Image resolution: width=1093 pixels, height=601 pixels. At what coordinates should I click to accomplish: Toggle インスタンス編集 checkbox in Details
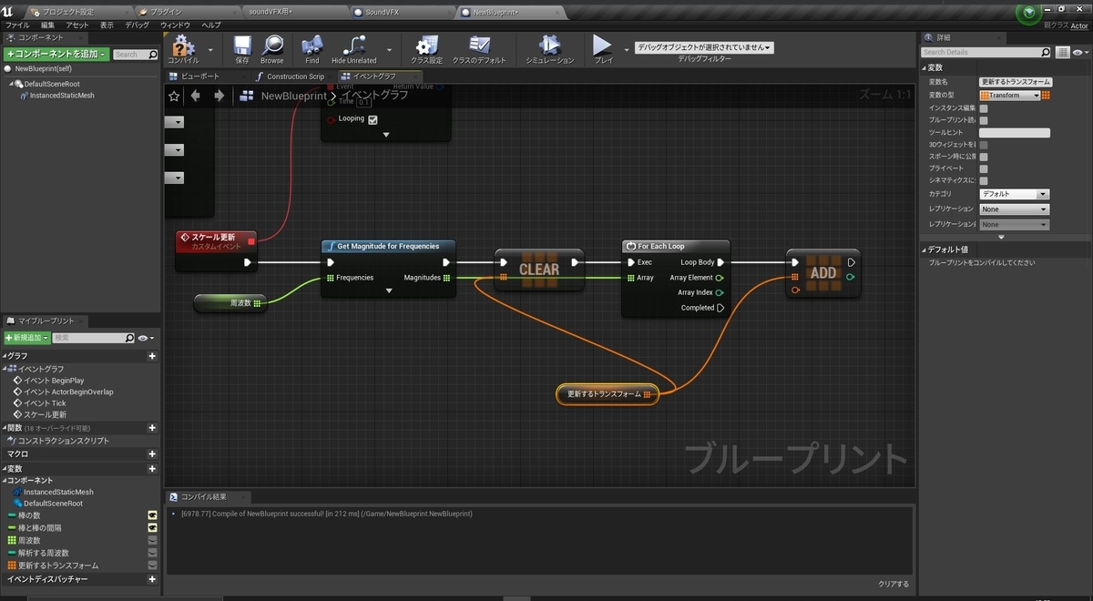point(984,108)
